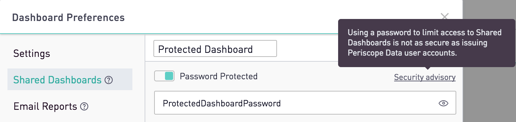Click the security advisory tooltip message
Screen dimensions: 516x122
[424, 43]
